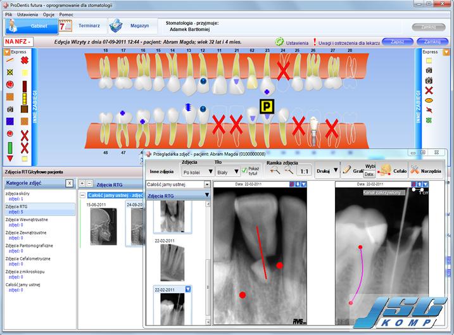Select the green dotted icon in right Express
The height and width of the screenshot is (335, 454).
[x=429, y=120]
